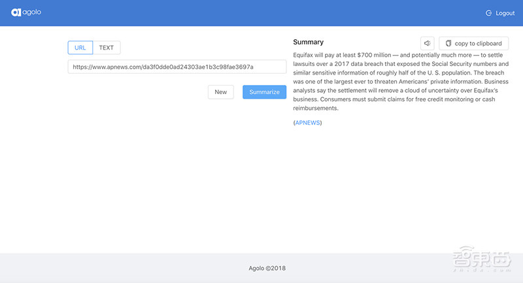Click the empty blue header bar area
Screen dimensions: 523x283
coord(261,13)
